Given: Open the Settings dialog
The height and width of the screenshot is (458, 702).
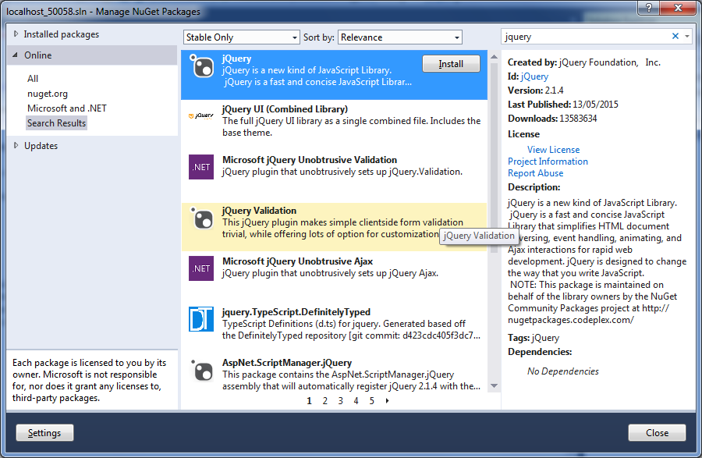Looking at the screenshot, I should (x=44, y=433).
